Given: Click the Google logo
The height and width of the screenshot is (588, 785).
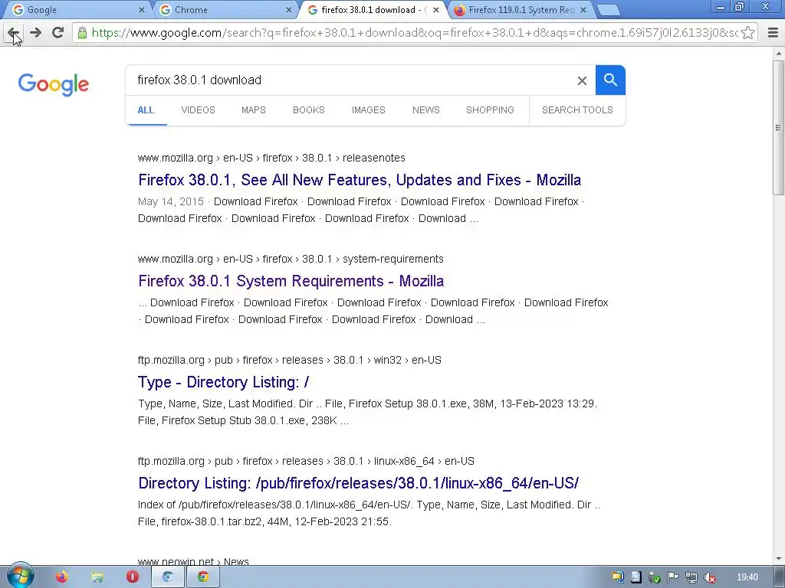Looking at the screenshot, I should (x=54, y=83).
